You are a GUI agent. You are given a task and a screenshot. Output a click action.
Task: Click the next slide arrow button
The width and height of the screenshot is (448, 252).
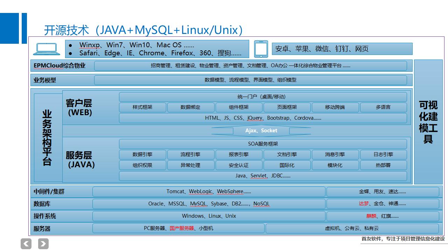43,244
